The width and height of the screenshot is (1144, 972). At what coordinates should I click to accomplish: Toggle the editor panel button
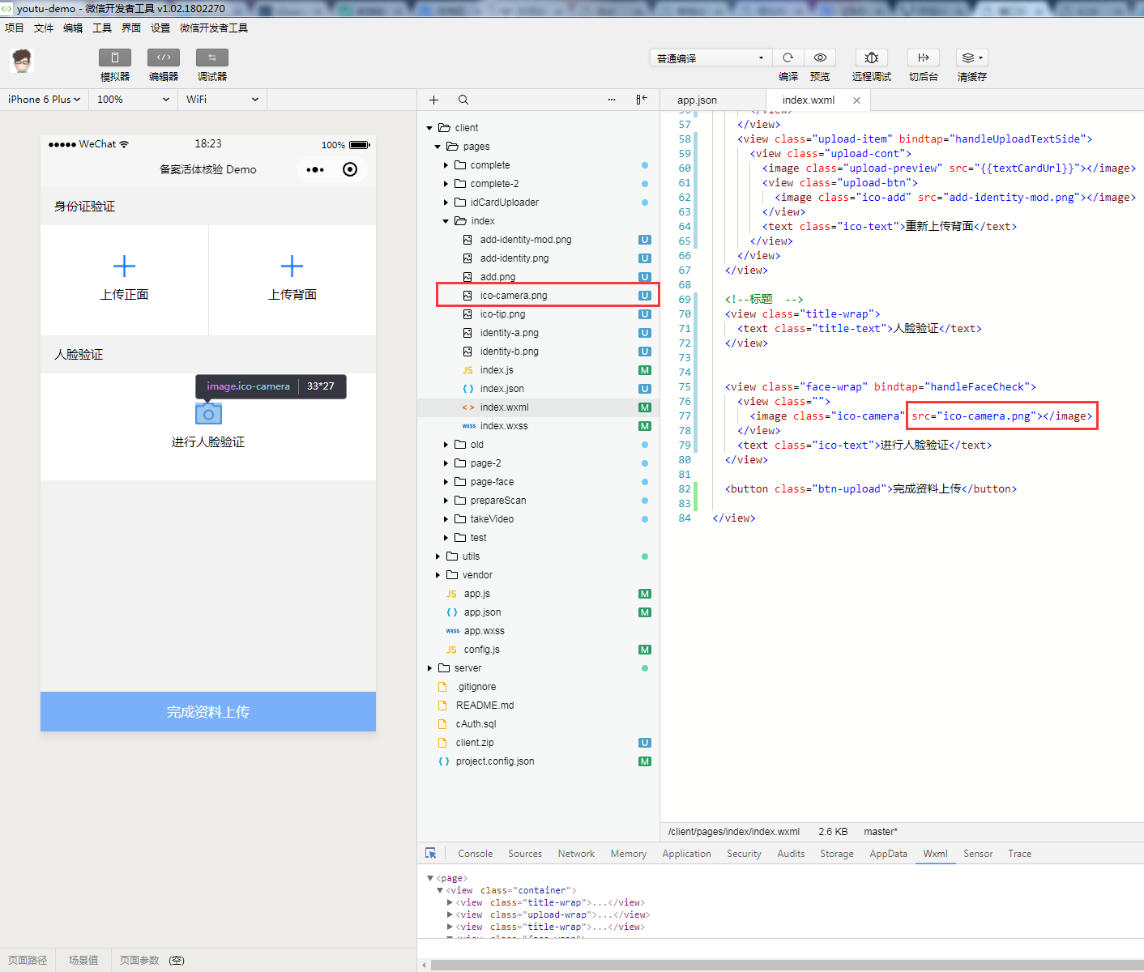[164, 58]
